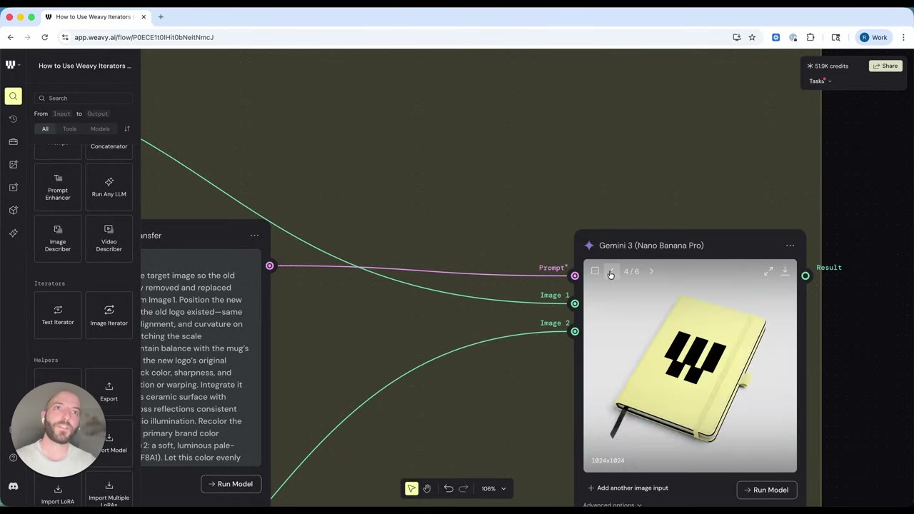
Task: Toggle the sort order icon
Action: tap(127, 129)
